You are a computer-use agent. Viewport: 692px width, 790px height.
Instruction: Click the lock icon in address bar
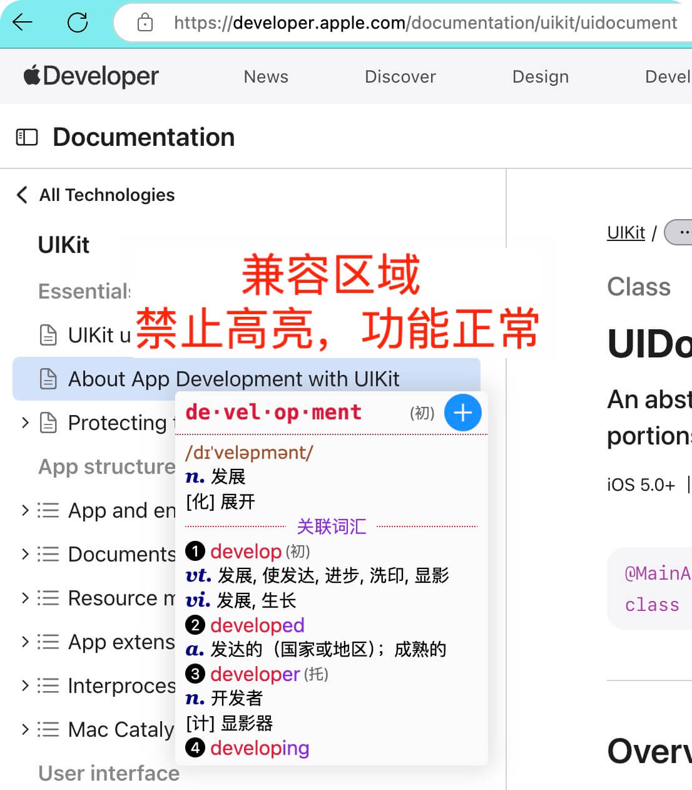(x=145, y=23)
